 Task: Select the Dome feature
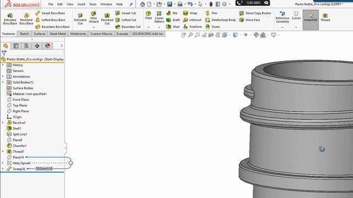212,27
